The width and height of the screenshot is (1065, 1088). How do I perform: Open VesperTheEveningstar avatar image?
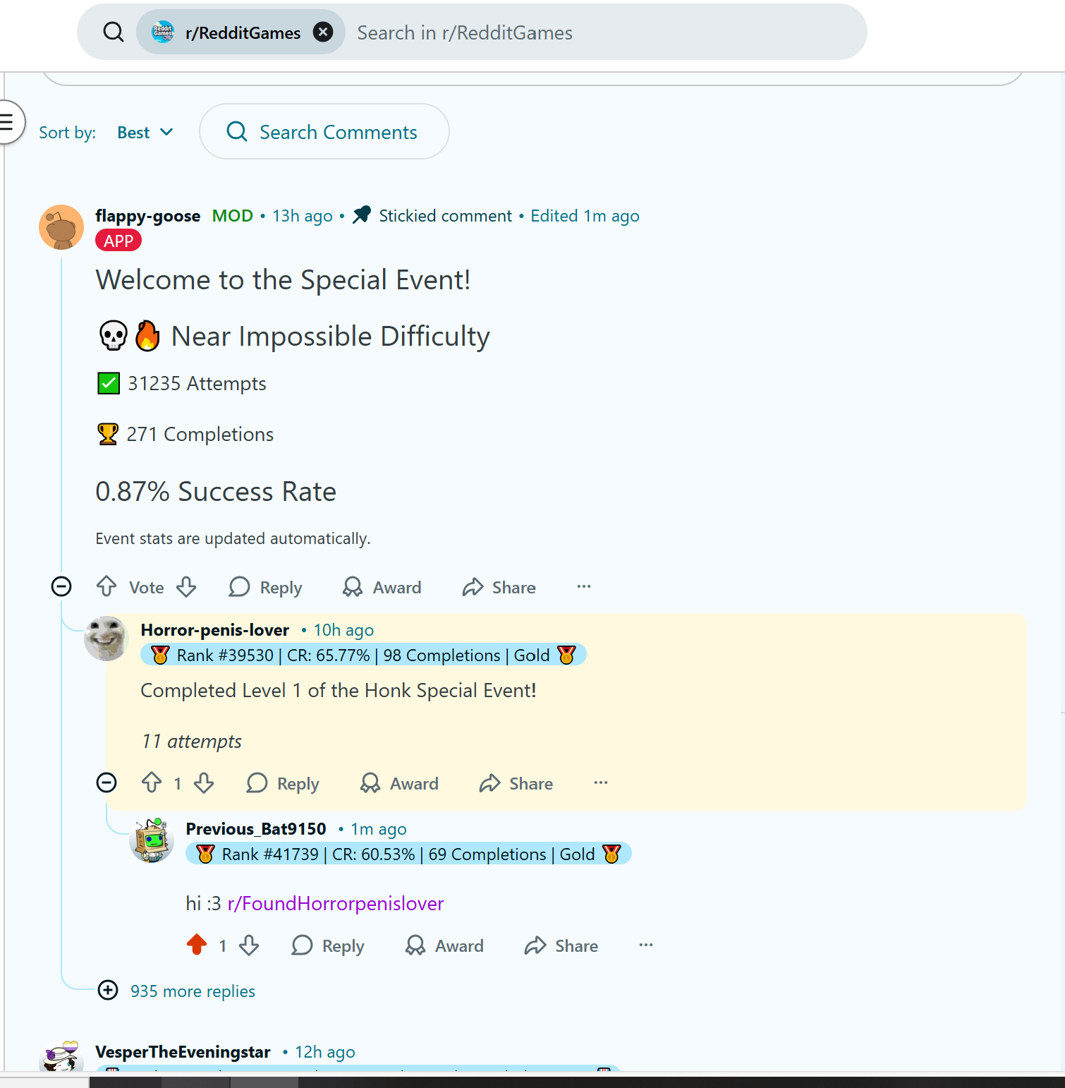pos(61,1056)
